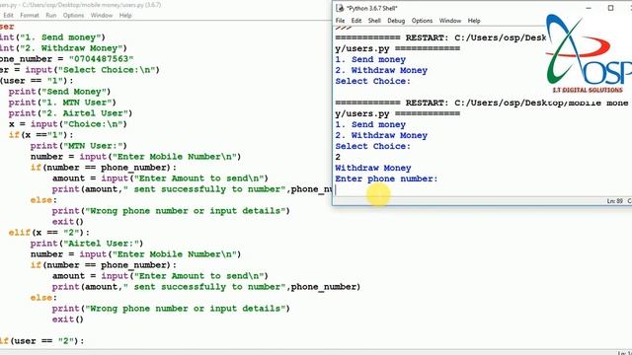Click the phone_number = "0704487563" line
The height and width of the screenshot is (355, 632).
click(x=66, y=59)
